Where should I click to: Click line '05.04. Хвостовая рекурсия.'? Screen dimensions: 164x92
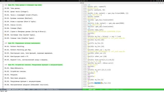[x=15, y=78]
